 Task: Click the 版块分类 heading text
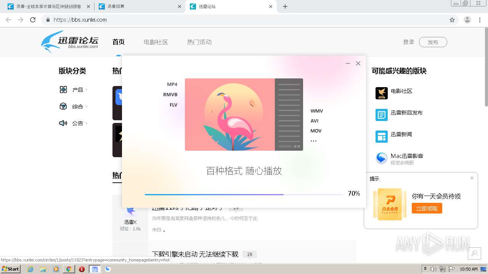(x=72, y=71)
